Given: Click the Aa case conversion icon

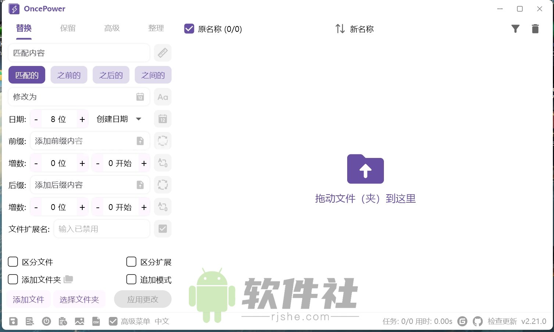Looking at the screenshot, I should (163, 97).
